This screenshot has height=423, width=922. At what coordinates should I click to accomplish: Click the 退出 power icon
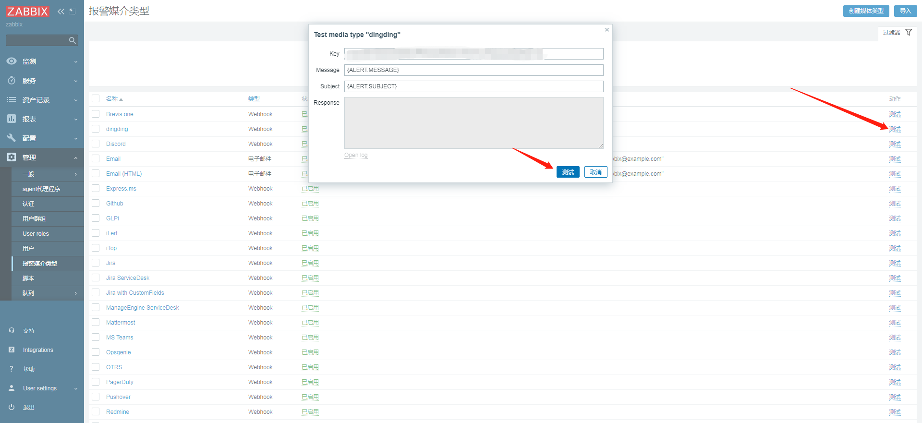coord(12,407)
